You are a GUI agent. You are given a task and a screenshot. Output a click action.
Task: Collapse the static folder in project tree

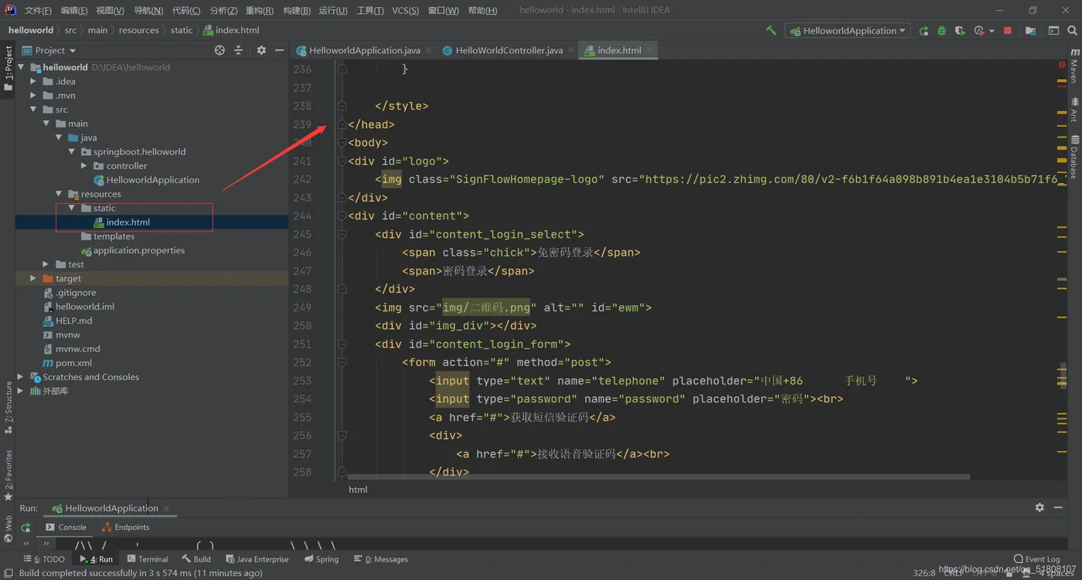tap(72, 209)
